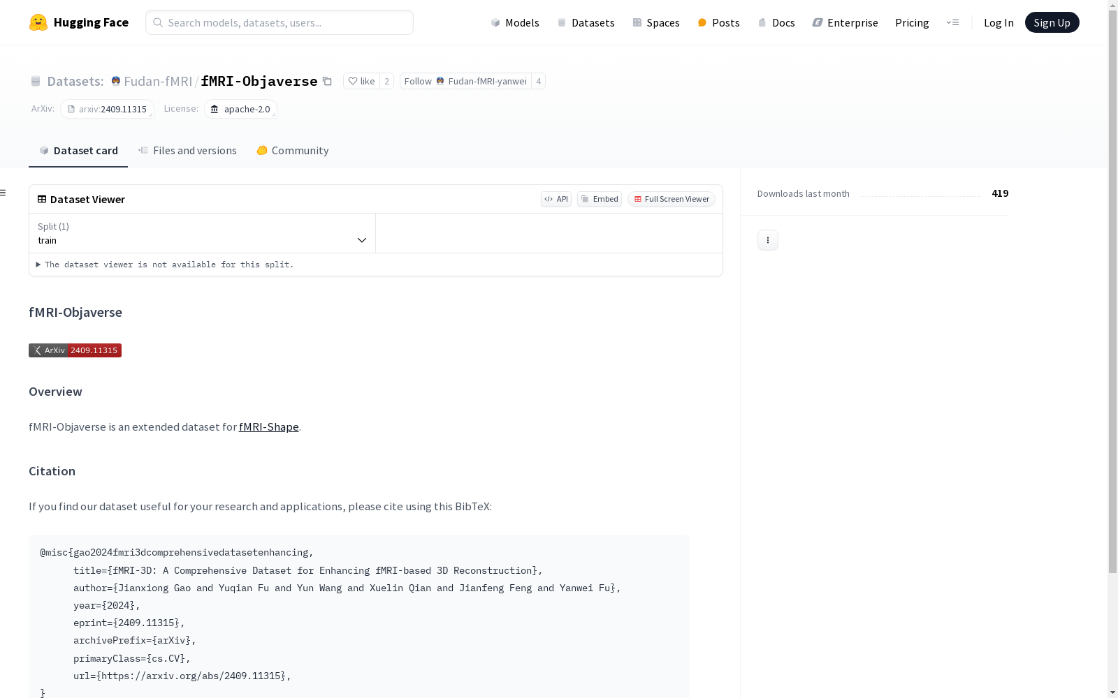Click Log In

point(999,22)
